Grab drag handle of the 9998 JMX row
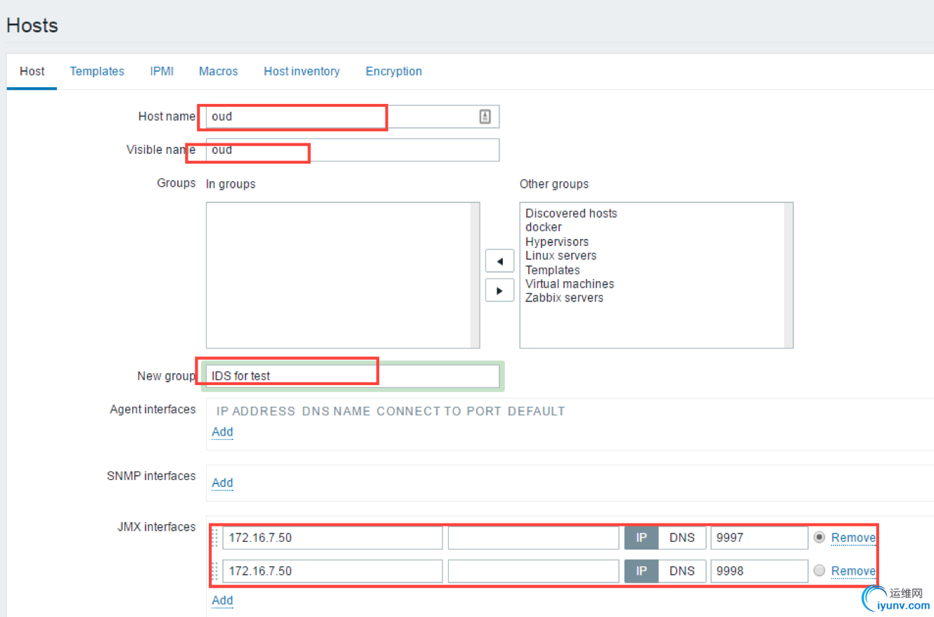 [215, 571]
